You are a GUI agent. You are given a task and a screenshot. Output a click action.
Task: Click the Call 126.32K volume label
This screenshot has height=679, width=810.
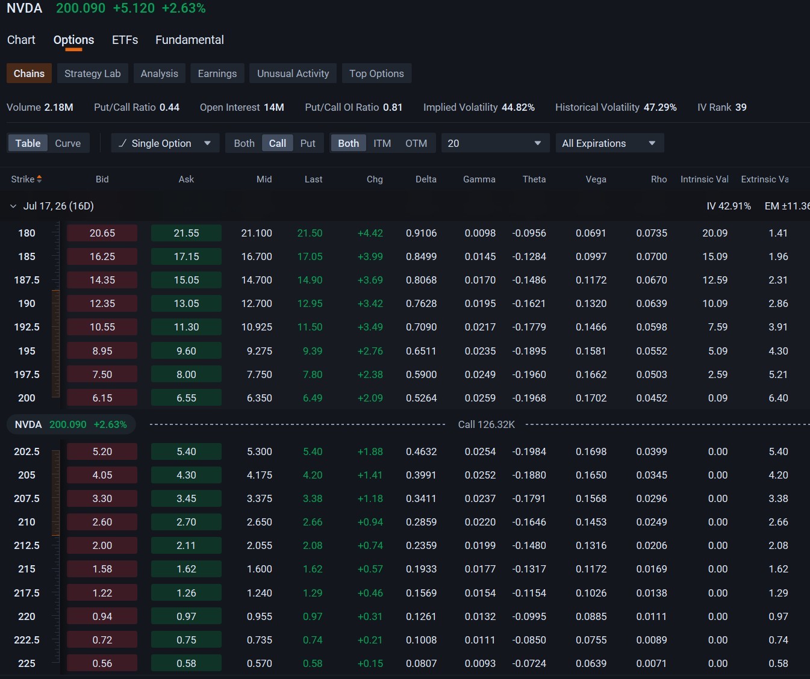pos(487,424)
